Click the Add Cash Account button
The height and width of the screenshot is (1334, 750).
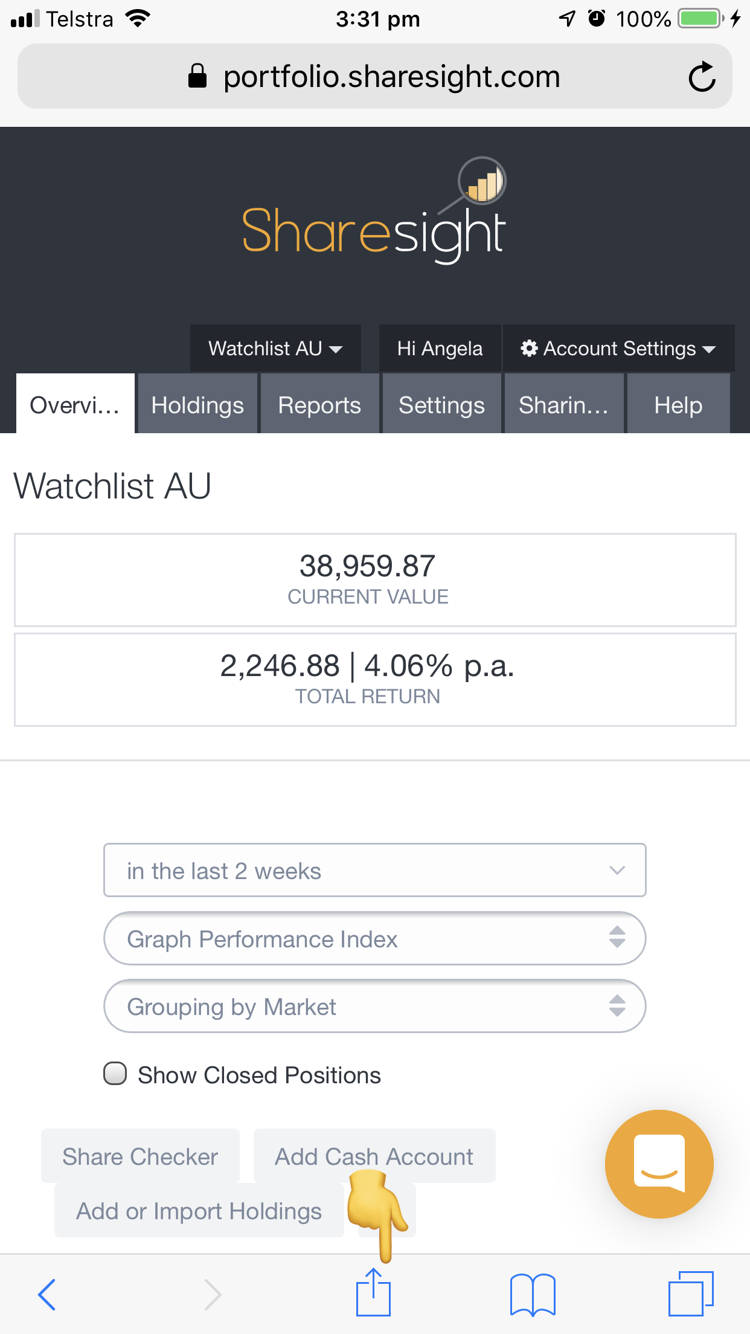pos(374,1156)
